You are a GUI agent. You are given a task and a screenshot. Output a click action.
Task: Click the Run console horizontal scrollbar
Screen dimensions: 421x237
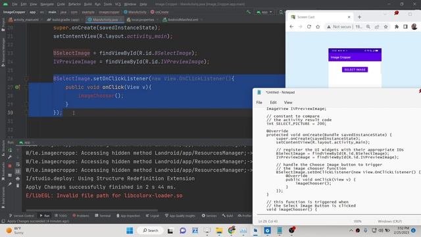pyautogui.click(x=92, y=211)
